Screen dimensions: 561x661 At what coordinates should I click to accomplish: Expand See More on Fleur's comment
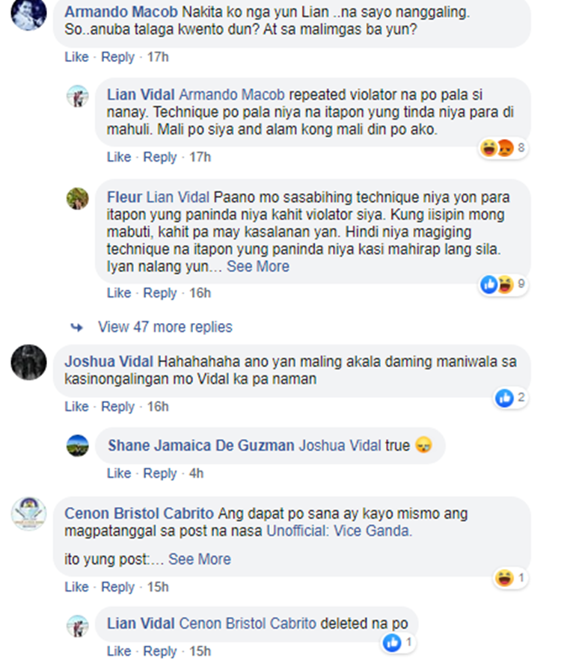point(258,266)
